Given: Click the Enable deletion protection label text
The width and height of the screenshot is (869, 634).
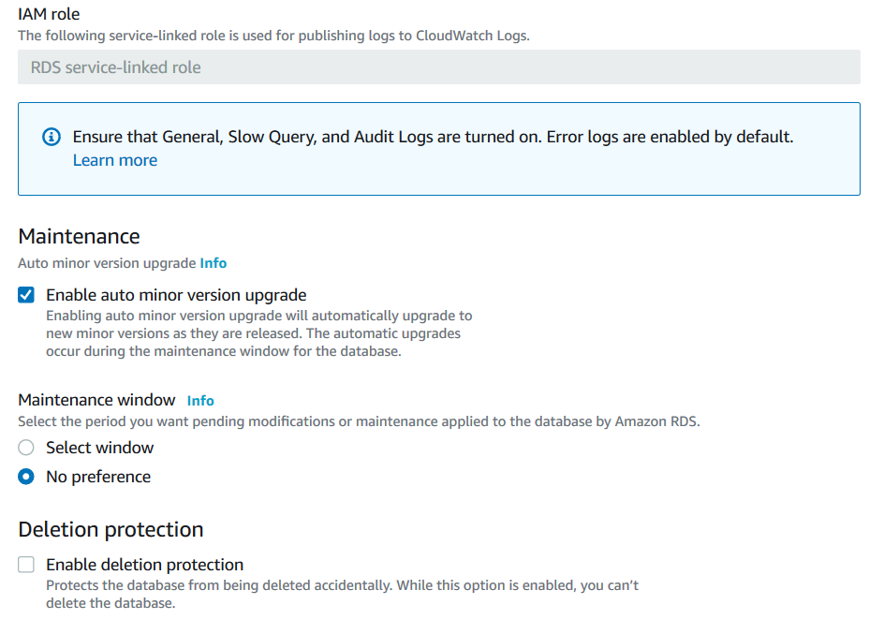Looking at the screenshot, I should pyautogui.click(x=144, y=565).
